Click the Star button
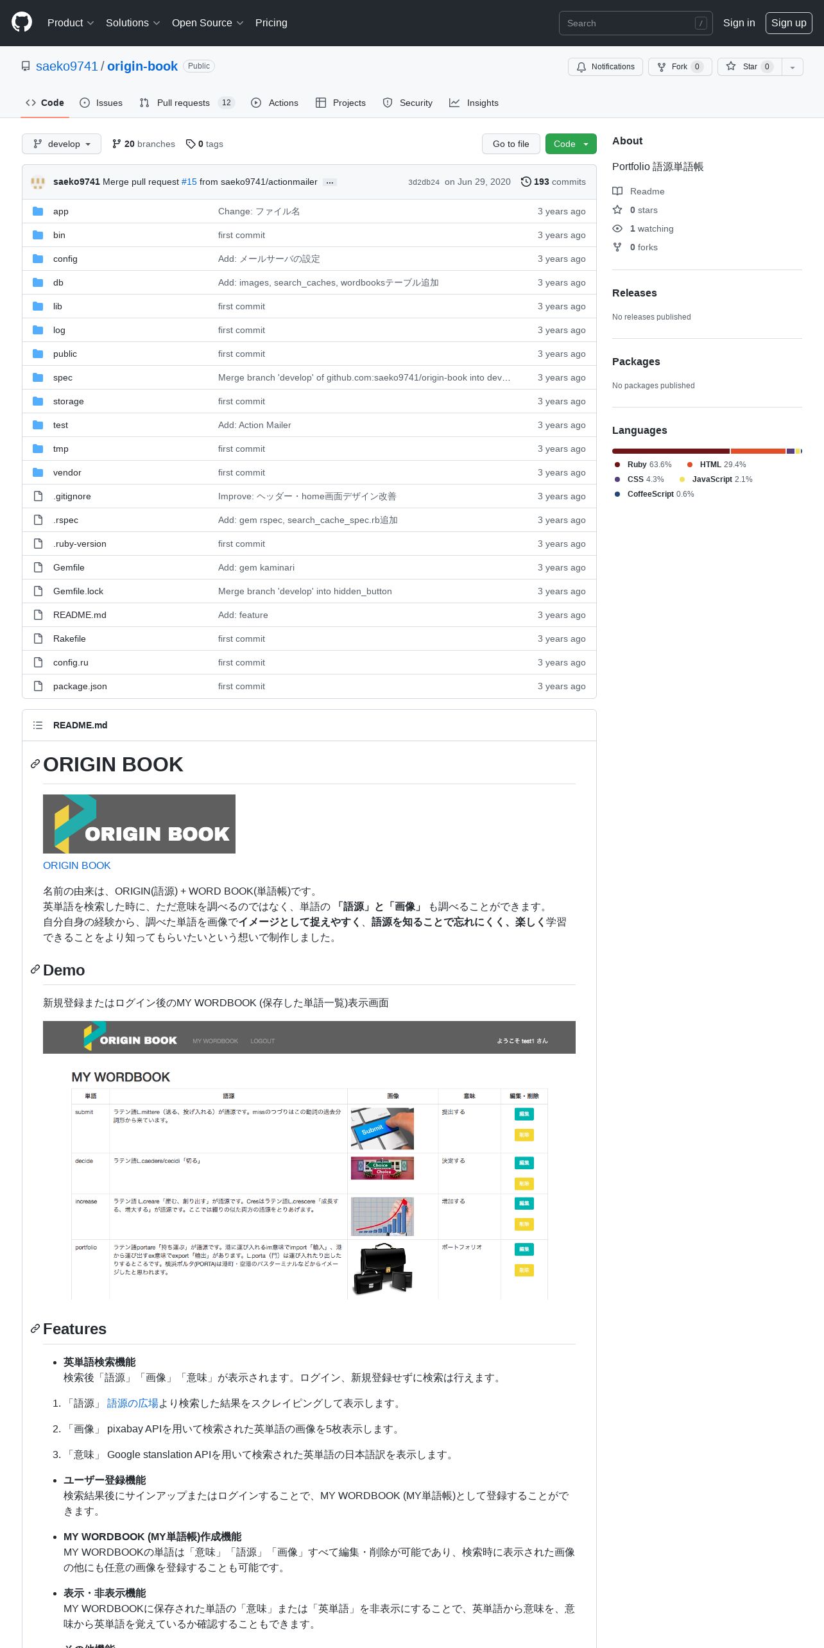Screen dimensions: 824x1648 pos(750,67)
